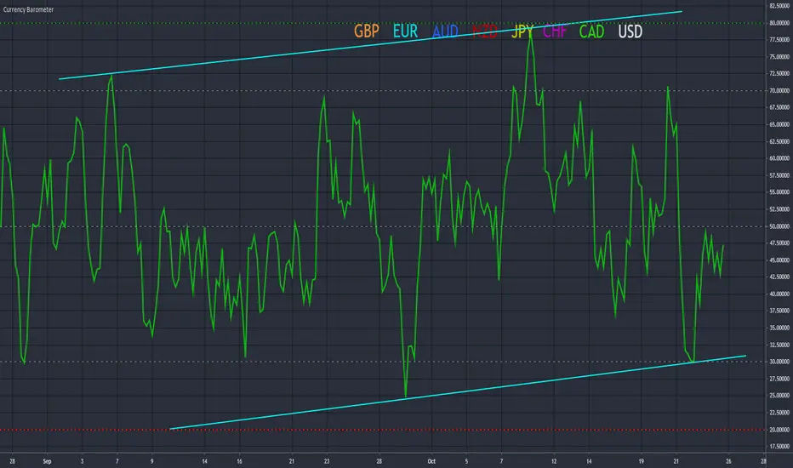The width and height of the screenshot is (793, 468).
Task: Click the 70.00000 price scale value
Action: [779, 91]
